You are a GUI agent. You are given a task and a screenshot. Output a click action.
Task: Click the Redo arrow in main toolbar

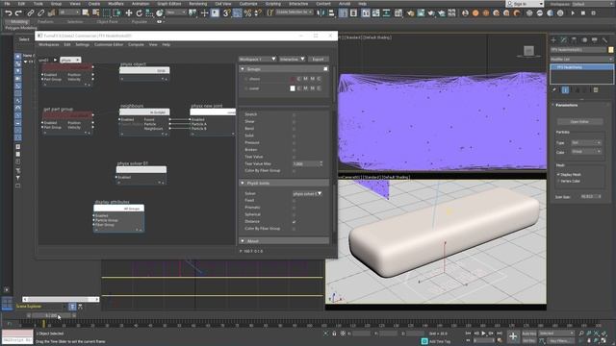point(18,13)
